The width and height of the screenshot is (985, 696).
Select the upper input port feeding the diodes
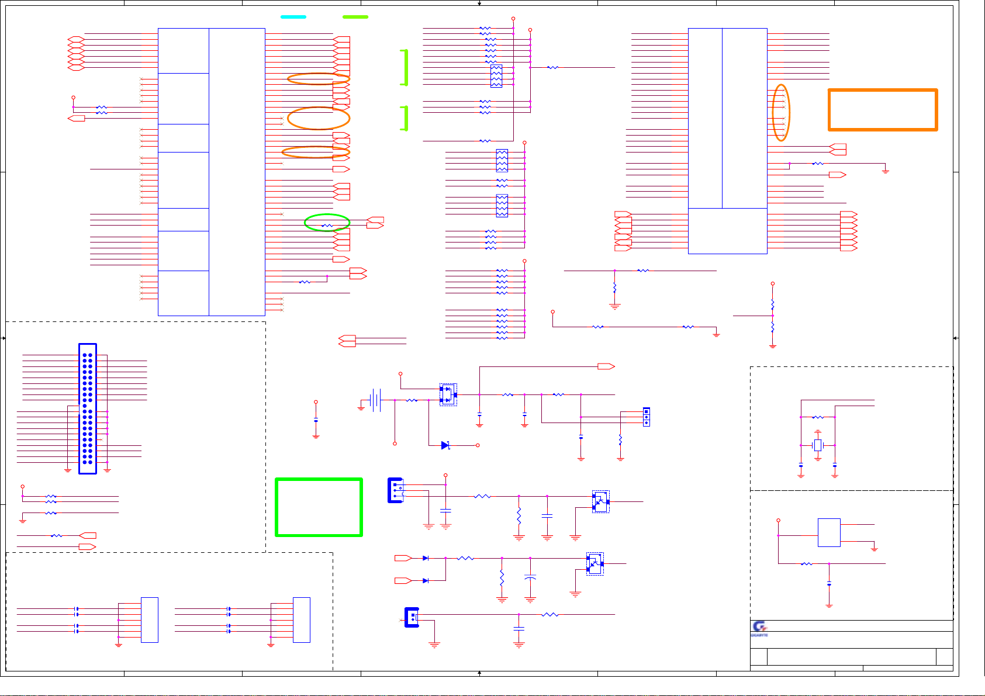pos(403,558)
